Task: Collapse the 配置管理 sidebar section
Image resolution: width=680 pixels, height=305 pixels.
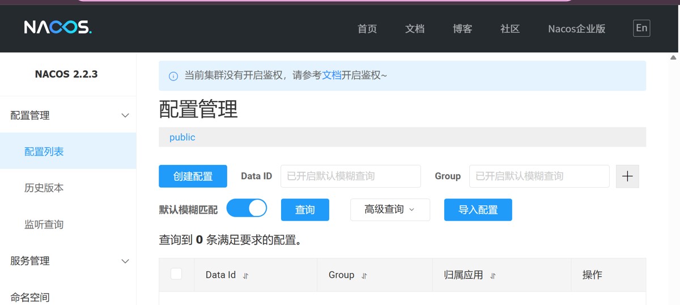Action: pos(125,116)
